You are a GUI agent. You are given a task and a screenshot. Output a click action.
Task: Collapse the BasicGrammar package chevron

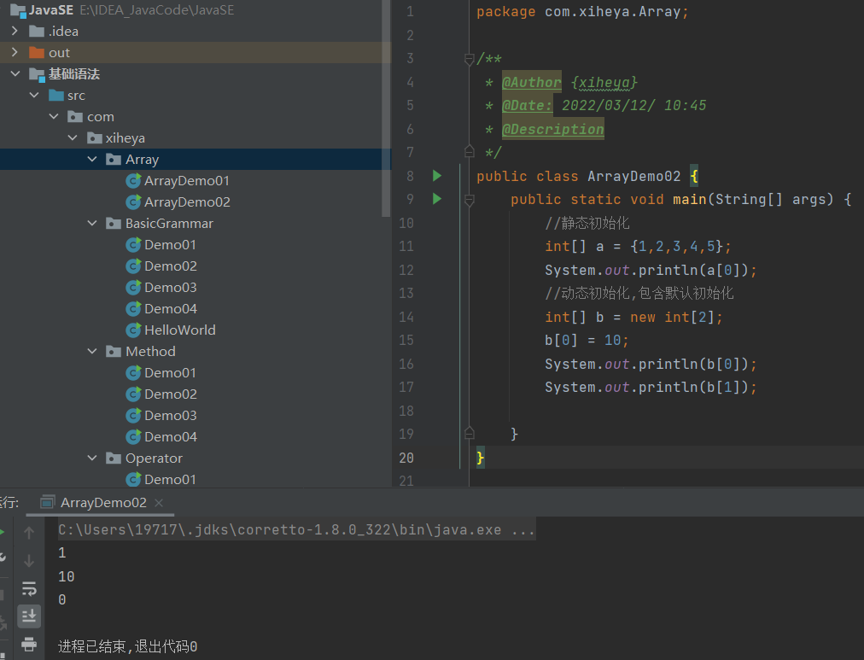92,223
